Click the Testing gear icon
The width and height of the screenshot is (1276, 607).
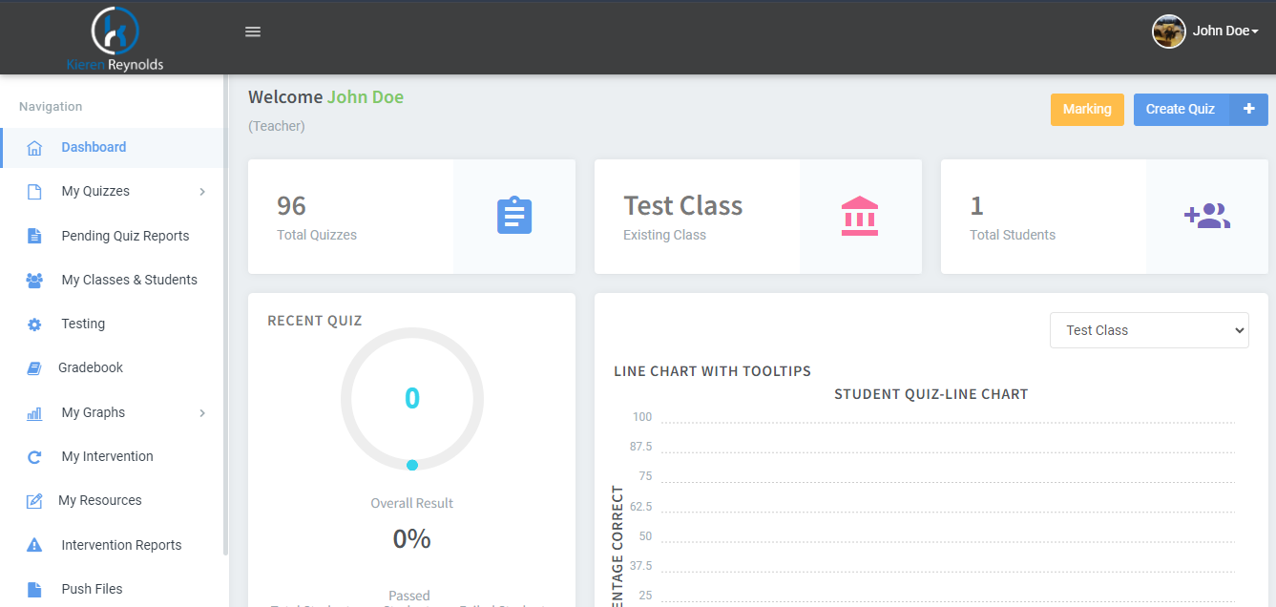[34, 324]
